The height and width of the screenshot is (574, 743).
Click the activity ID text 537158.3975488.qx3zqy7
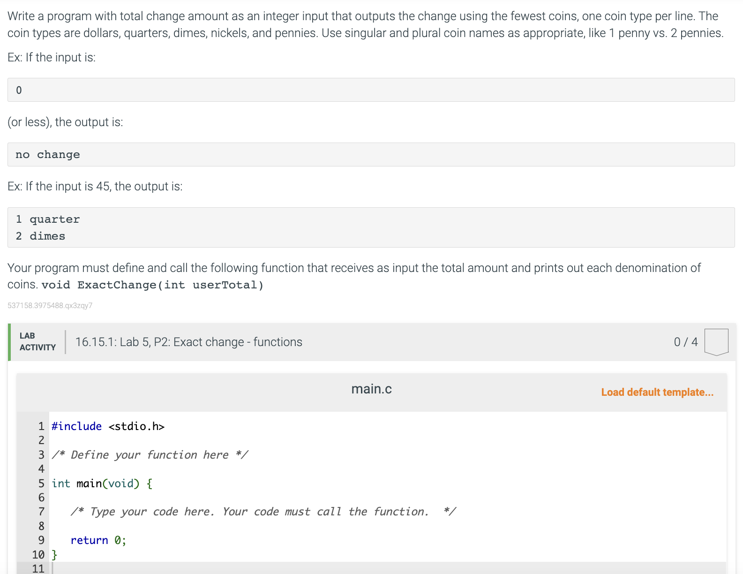[x=50, y=306]
